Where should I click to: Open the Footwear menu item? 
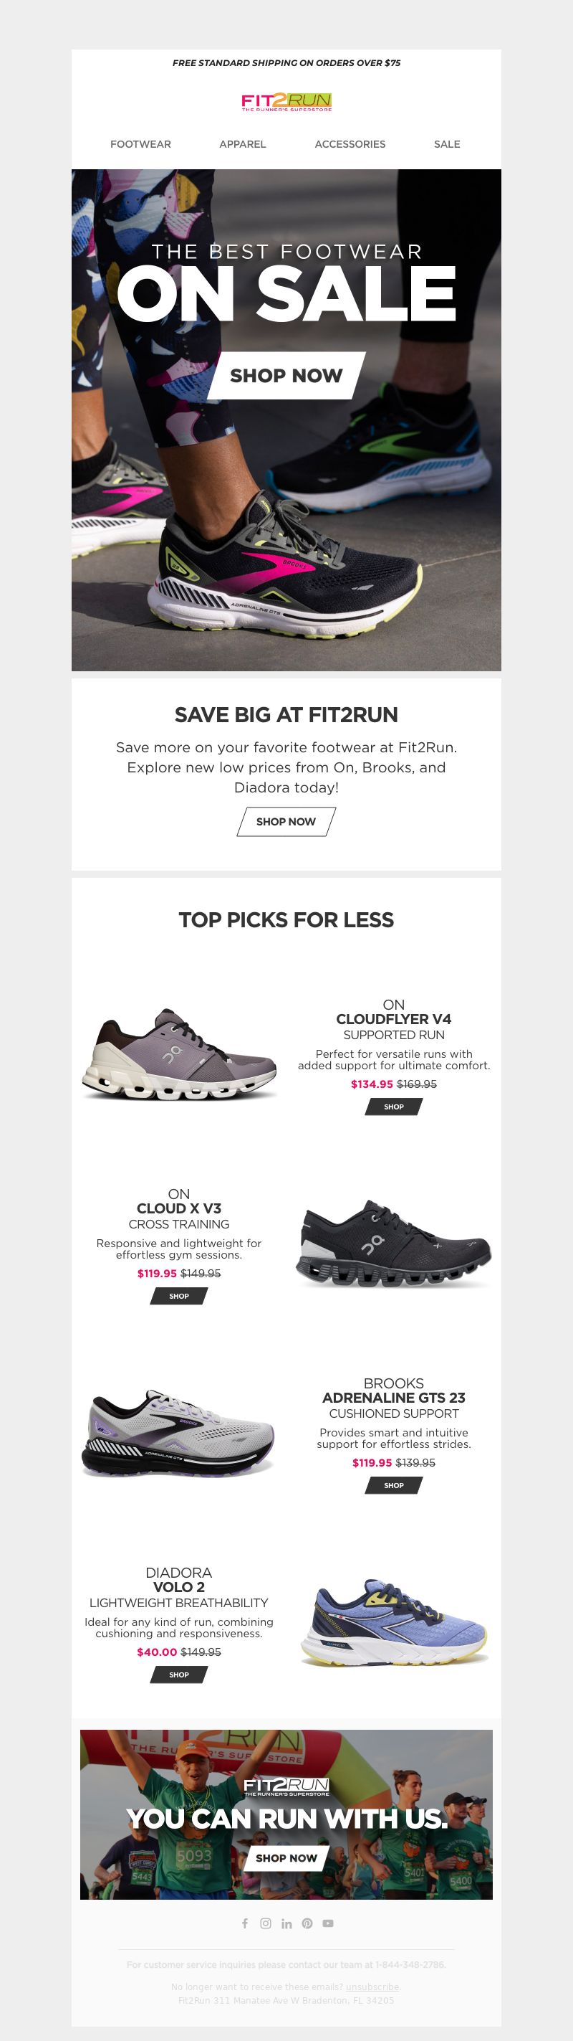[141, 144]
